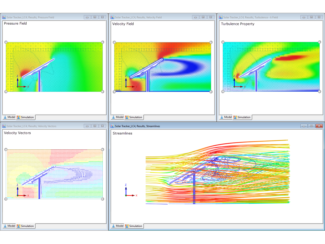Click the Simulation icon in the Velocity Vectors window
This screenshot has width=325, height=244.
(18, 226)
